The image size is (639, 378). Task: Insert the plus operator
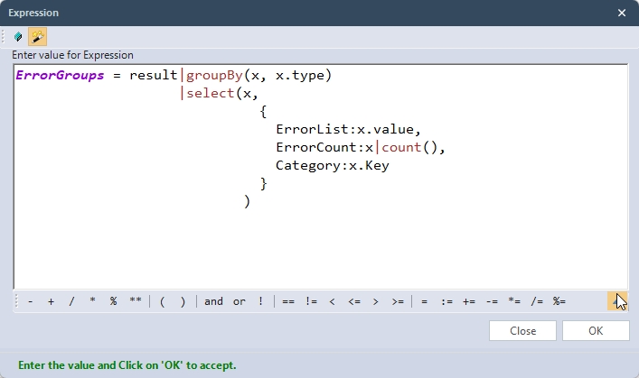point(51,301)
